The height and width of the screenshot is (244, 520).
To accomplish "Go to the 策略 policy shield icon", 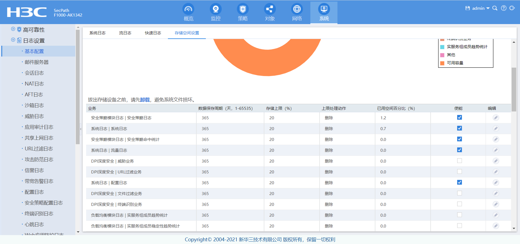I will (x=243, y=9).
